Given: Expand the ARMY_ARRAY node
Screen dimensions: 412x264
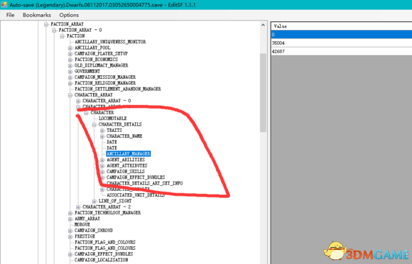Looking at the screenshot, I should [70, 219].
